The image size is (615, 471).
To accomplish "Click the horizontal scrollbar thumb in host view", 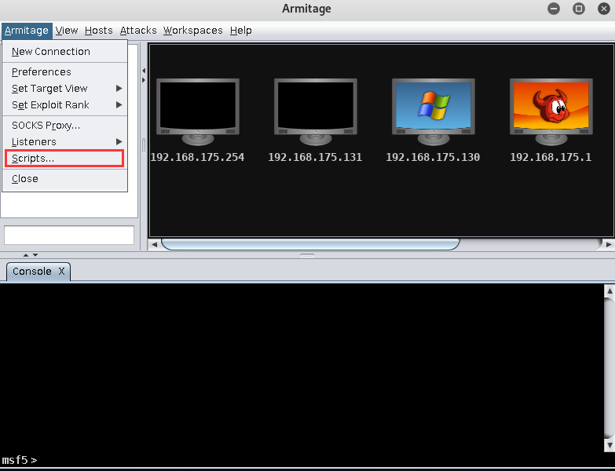I will pos(310,244).
